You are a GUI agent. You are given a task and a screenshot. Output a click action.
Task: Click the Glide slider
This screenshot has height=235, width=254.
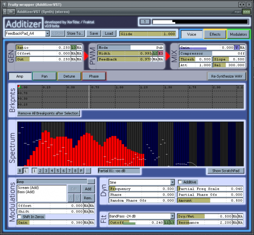click(148, 34)
